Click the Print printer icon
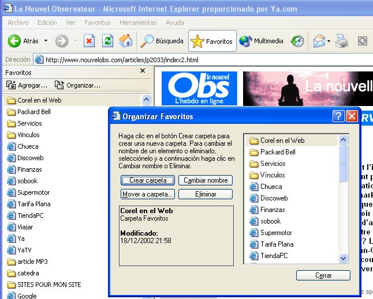This screenshot has width=373, height=299. click(342, 41)
